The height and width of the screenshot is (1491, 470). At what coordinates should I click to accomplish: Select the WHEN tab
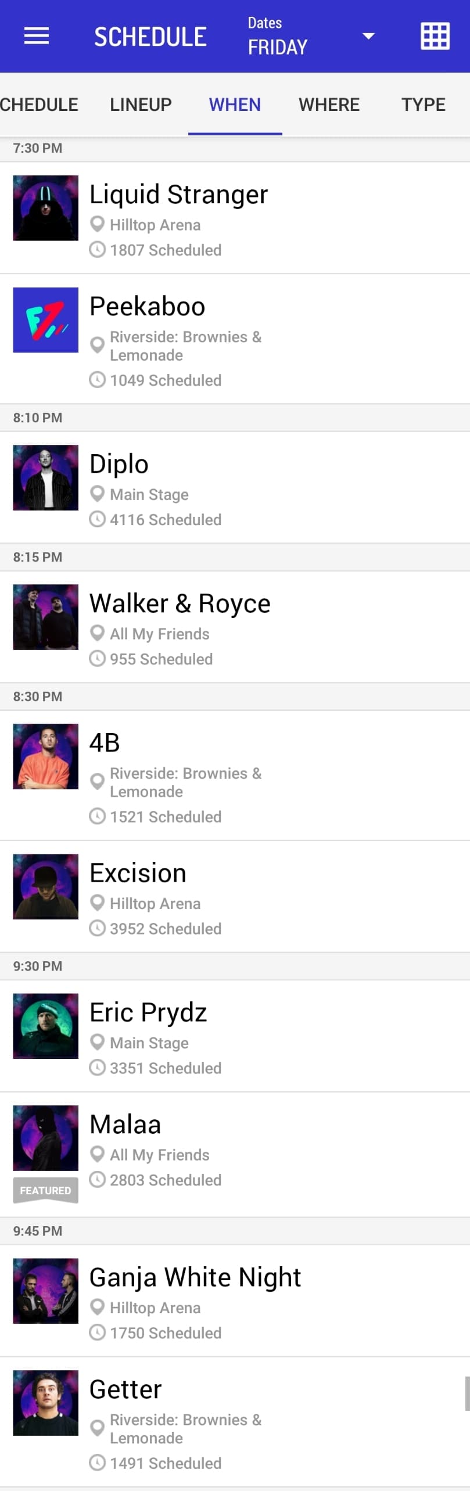click(235, 105)
